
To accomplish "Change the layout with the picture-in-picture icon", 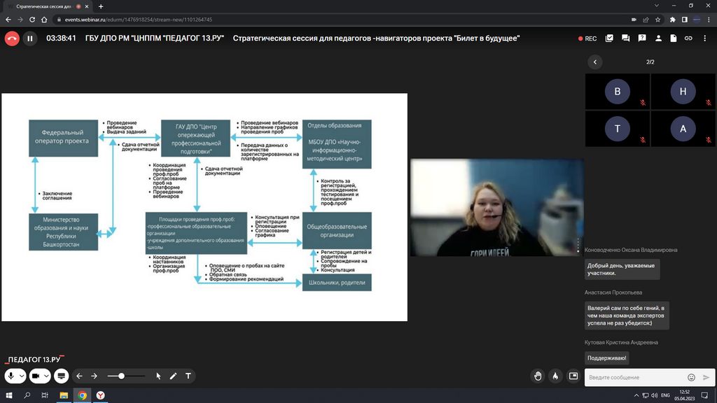I will click(x=573, y=376).
